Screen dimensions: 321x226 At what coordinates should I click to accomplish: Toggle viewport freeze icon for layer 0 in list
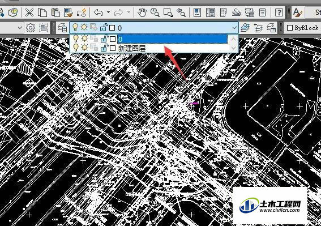coord(95,39)
